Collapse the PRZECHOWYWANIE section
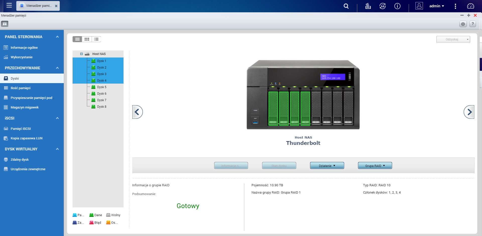 point(57,68)
